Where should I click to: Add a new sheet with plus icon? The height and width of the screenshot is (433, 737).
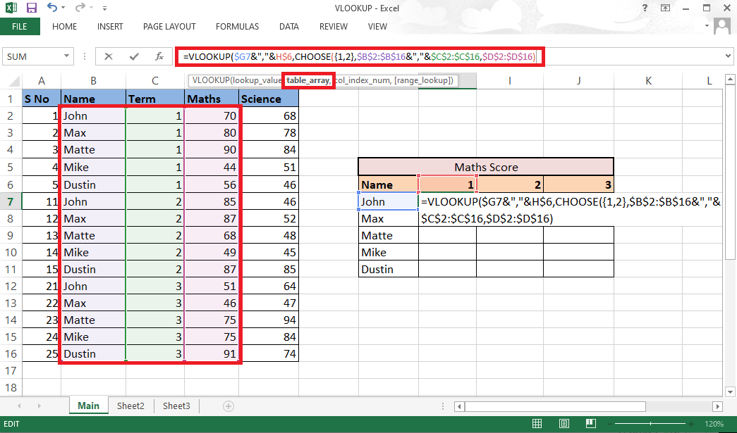click(228, 406)
